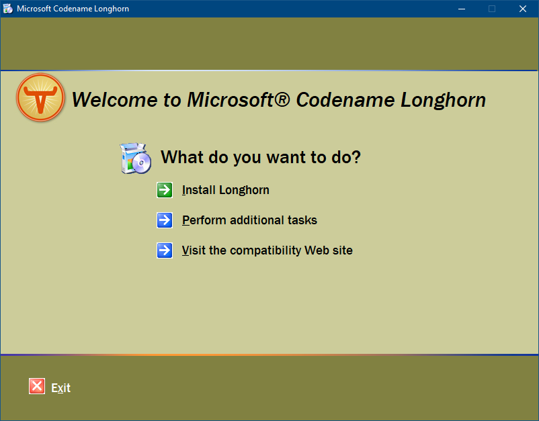Click the red X icon next to Exit
This screenshot has height=421, width=539.
[x=37, y=386]
